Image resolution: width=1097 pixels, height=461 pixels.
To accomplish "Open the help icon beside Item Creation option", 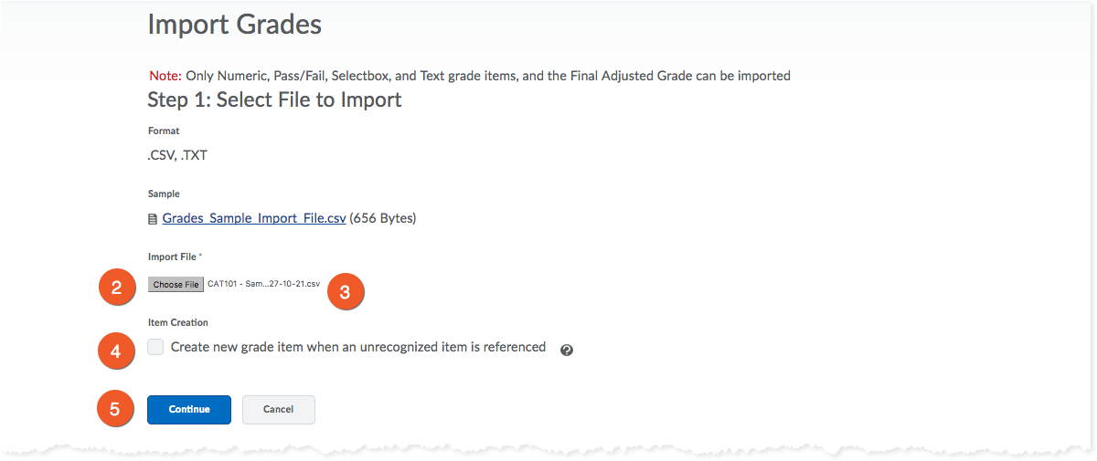I will point(567,349).
